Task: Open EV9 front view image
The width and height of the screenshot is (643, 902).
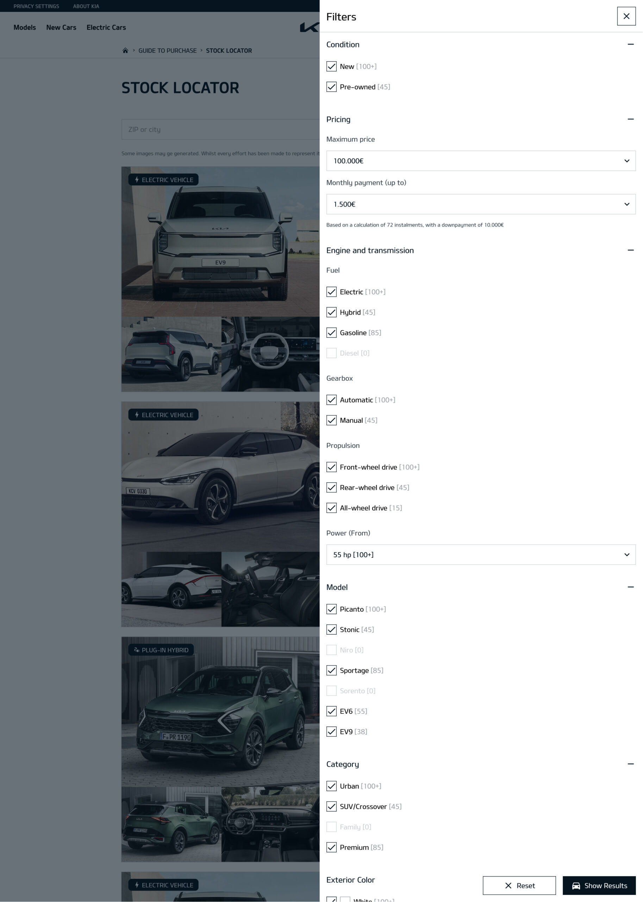Action: (220, 241)
